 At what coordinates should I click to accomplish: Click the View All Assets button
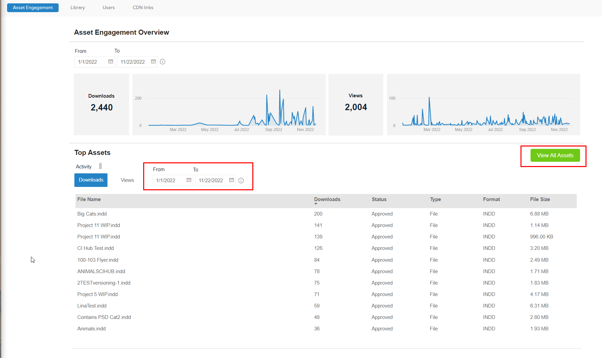pos(555,155)
